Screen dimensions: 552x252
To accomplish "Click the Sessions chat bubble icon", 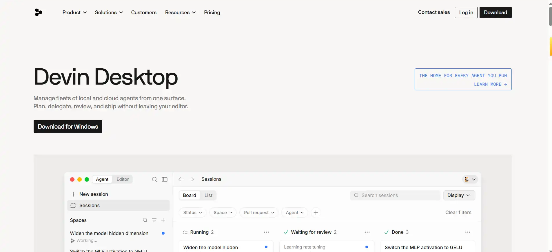I will point(73,205).
